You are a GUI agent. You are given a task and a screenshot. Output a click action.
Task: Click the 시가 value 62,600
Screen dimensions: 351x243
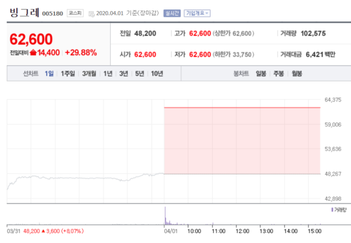coord(145,54)
